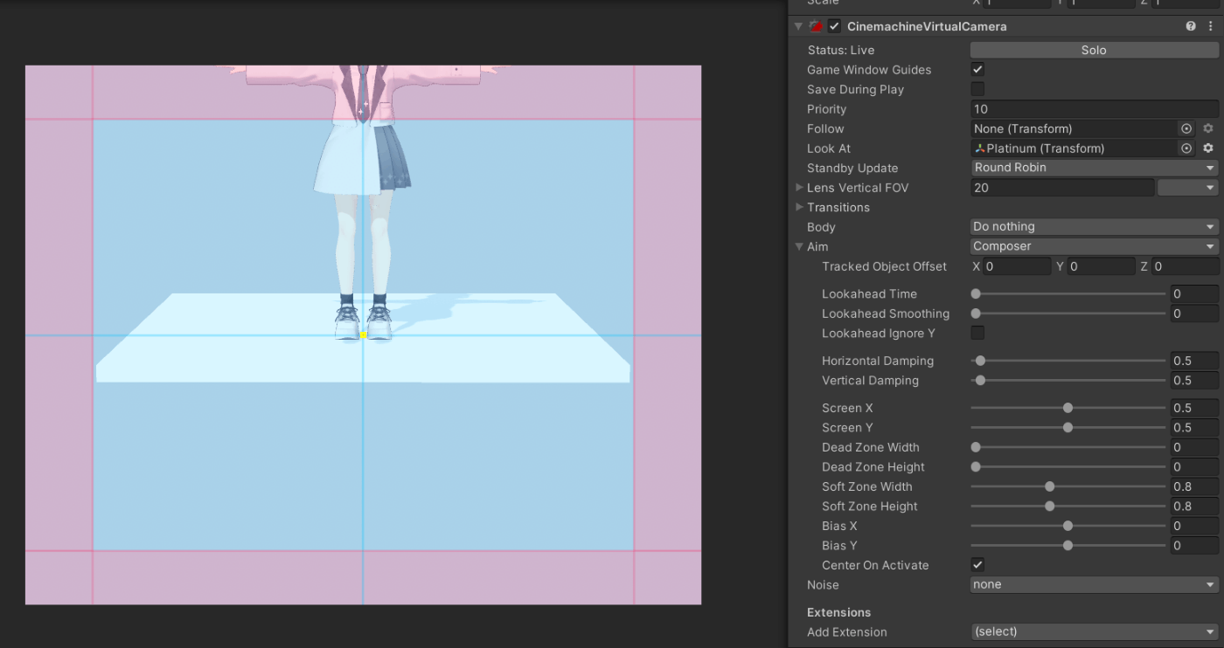This screenshot has width=1224, height=648.
Task: Click the Soft Zone Width value field
Action: point(1194,486)
